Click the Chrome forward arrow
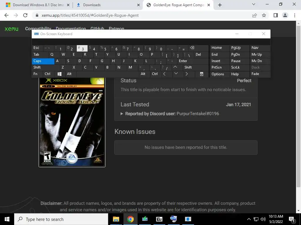 click(x=16, y=15)
